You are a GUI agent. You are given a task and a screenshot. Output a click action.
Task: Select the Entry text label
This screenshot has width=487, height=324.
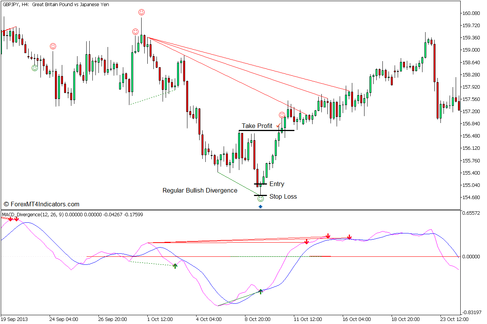point(277,184)
